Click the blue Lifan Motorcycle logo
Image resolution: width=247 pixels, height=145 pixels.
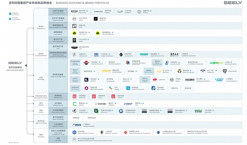click(x=219, y=80)
